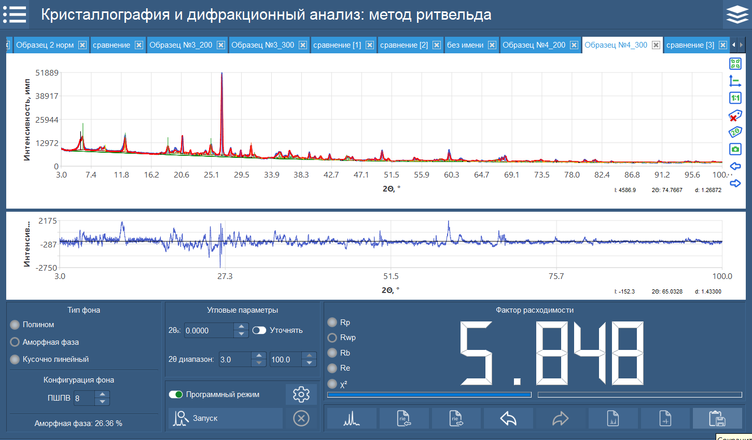Select Аморфная фаза background type
This screenshot has width=752, height=440.
tap(15, 342)
